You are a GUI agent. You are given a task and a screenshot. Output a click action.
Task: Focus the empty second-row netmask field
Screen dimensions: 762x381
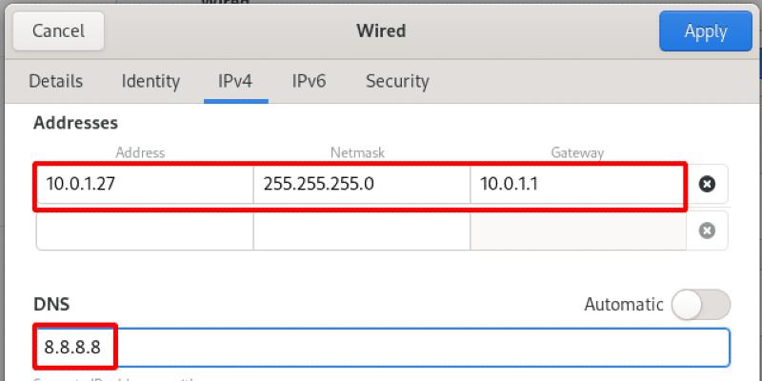pos(361,230)
